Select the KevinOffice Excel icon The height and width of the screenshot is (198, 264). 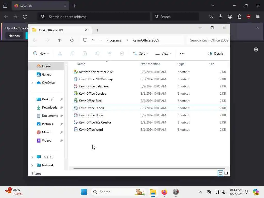click(x=76, y=101)
